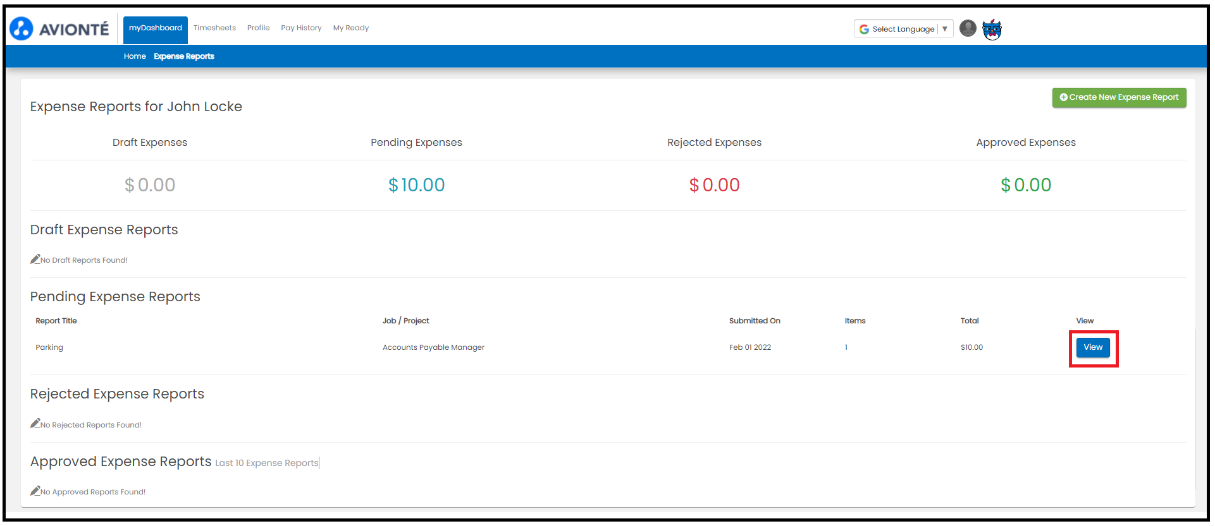Click the blue monster mascot icon

click(x=992, y=29)
